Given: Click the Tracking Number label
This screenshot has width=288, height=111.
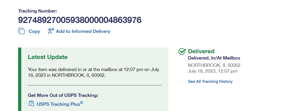Looking at the screenshot, I should [38, 11].
